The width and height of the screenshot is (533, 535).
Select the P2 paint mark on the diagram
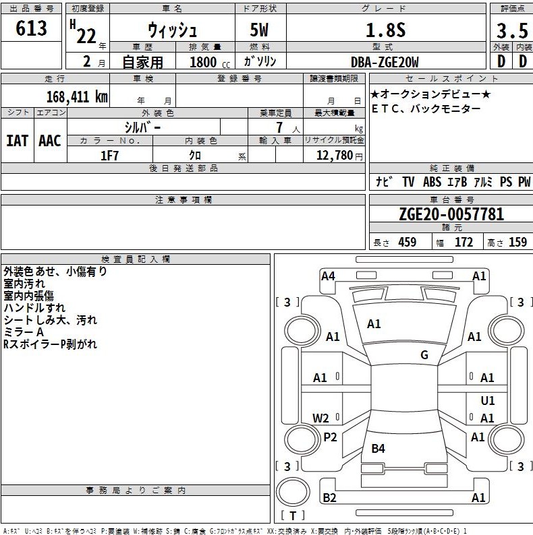coord(330,437)
